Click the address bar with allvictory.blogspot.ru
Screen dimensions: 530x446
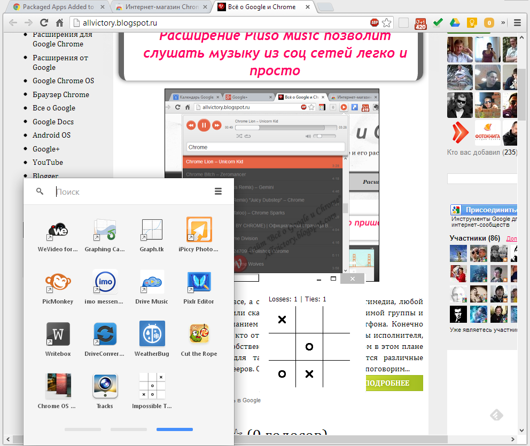[x=220, y=22]
